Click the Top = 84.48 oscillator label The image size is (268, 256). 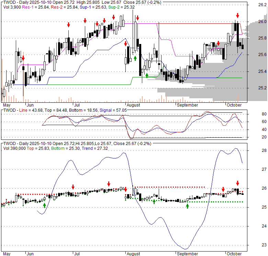(56, 110)
